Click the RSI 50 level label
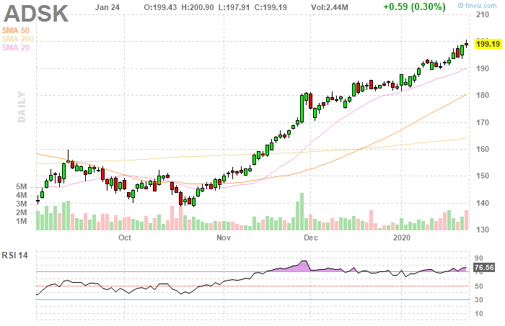 (x=479, y=286)
